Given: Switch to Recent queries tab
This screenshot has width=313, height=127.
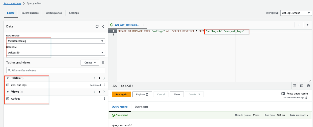Looking at the screenshot, I should click(30, 13).
